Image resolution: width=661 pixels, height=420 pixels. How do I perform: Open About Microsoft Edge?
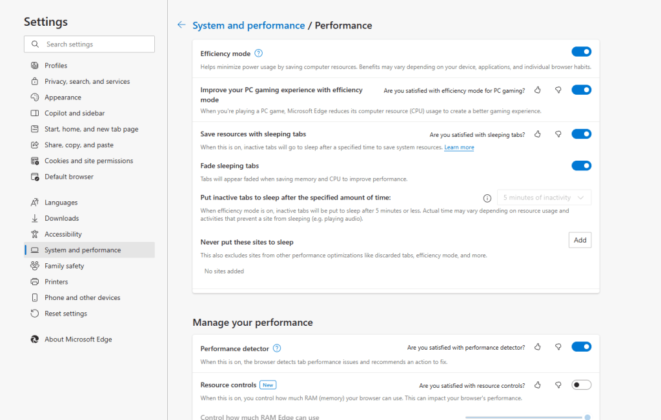pyautogui.click(x=89, y=339)
